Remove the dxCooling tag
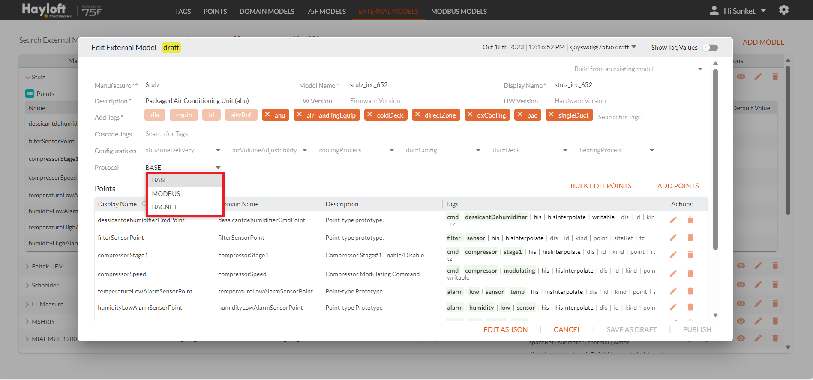The width and height of the screenshot is (813, 380). 470,115
